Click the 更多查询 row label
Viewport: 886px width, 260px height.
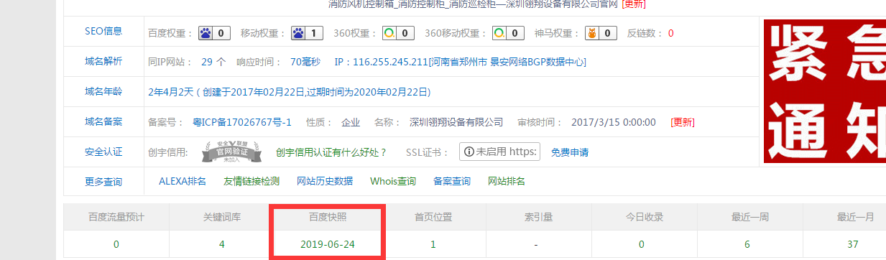coord(103,182)
